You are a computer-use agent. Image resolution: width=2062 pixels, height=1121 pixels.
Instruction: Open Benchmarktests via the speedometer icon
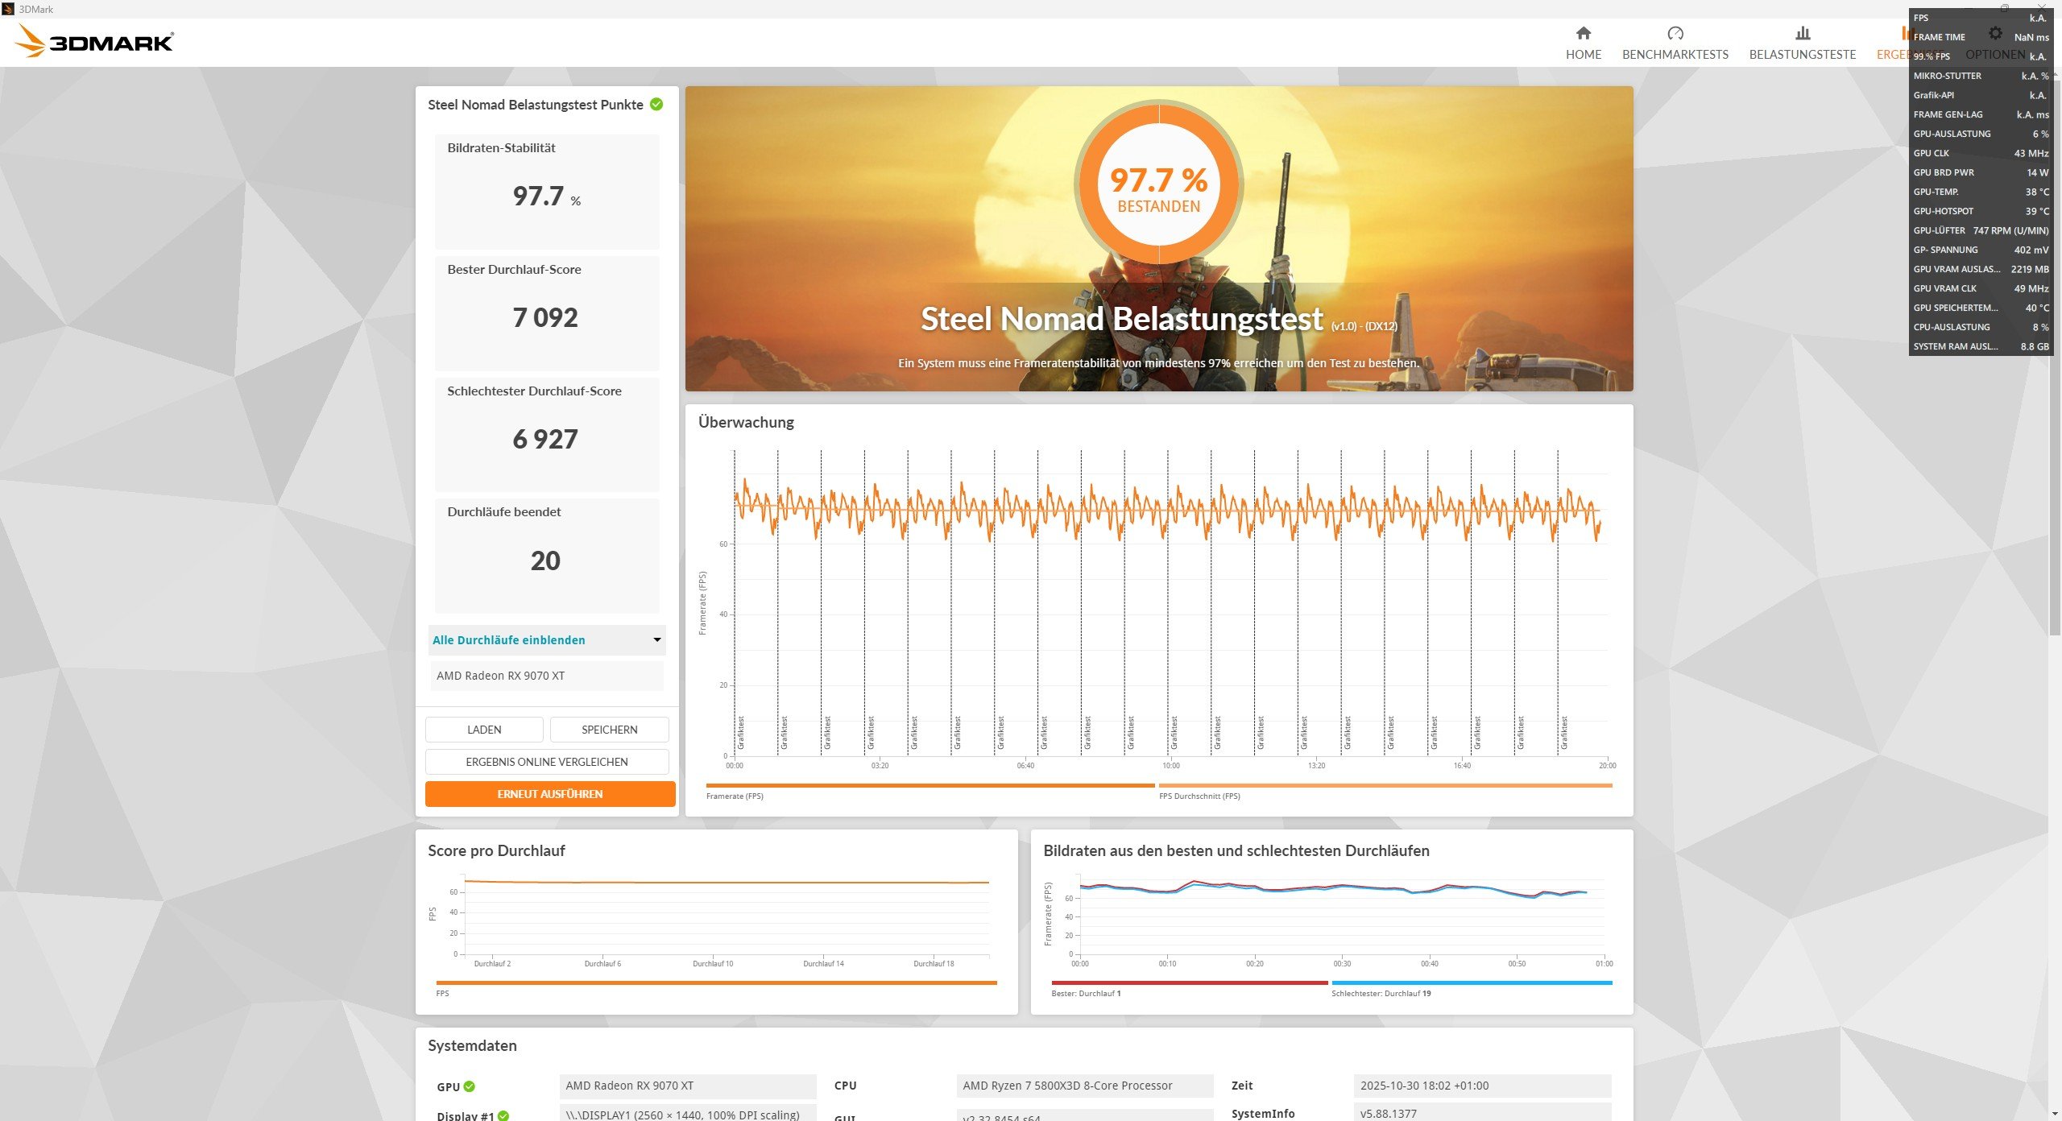pyautogui.click(x=1675, y=33)
